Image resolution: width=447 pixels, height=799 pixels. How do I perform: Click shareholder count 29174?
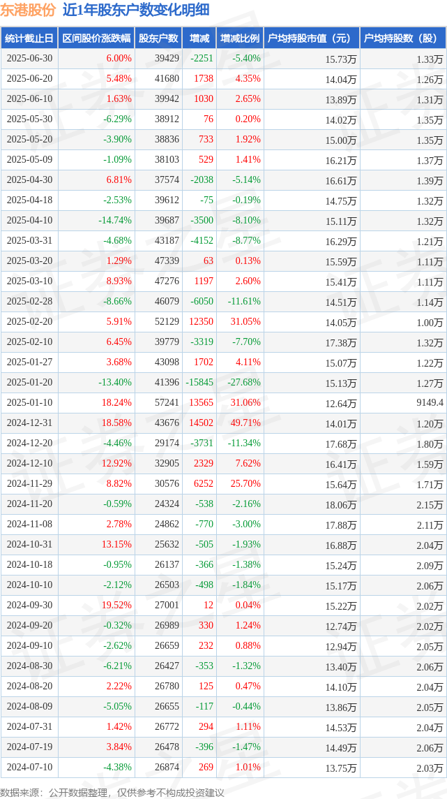[167, 444]
